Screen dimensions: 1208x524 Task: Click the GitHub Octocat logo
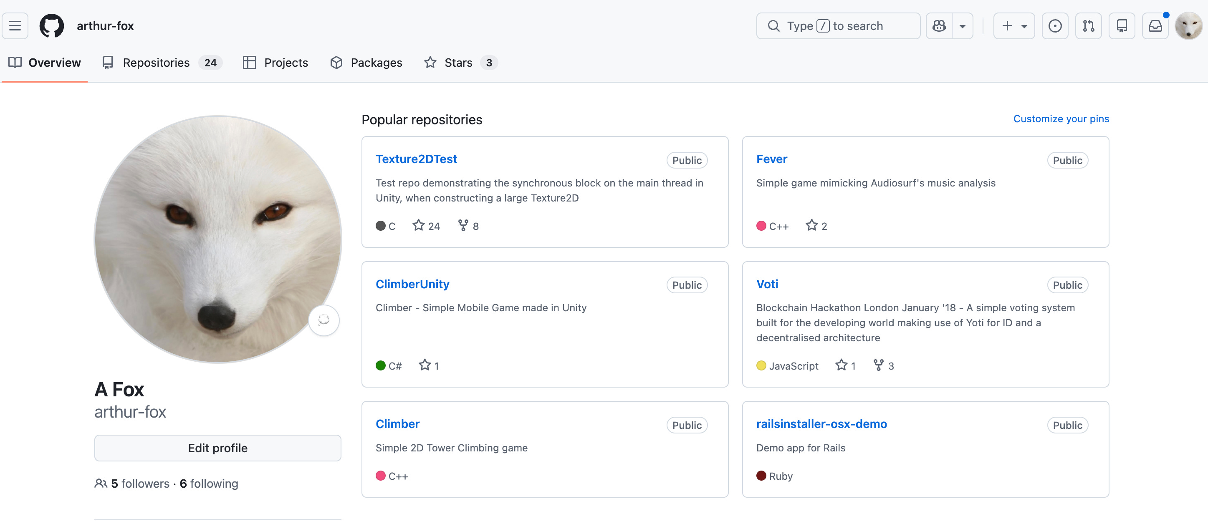tap(52, 26)
